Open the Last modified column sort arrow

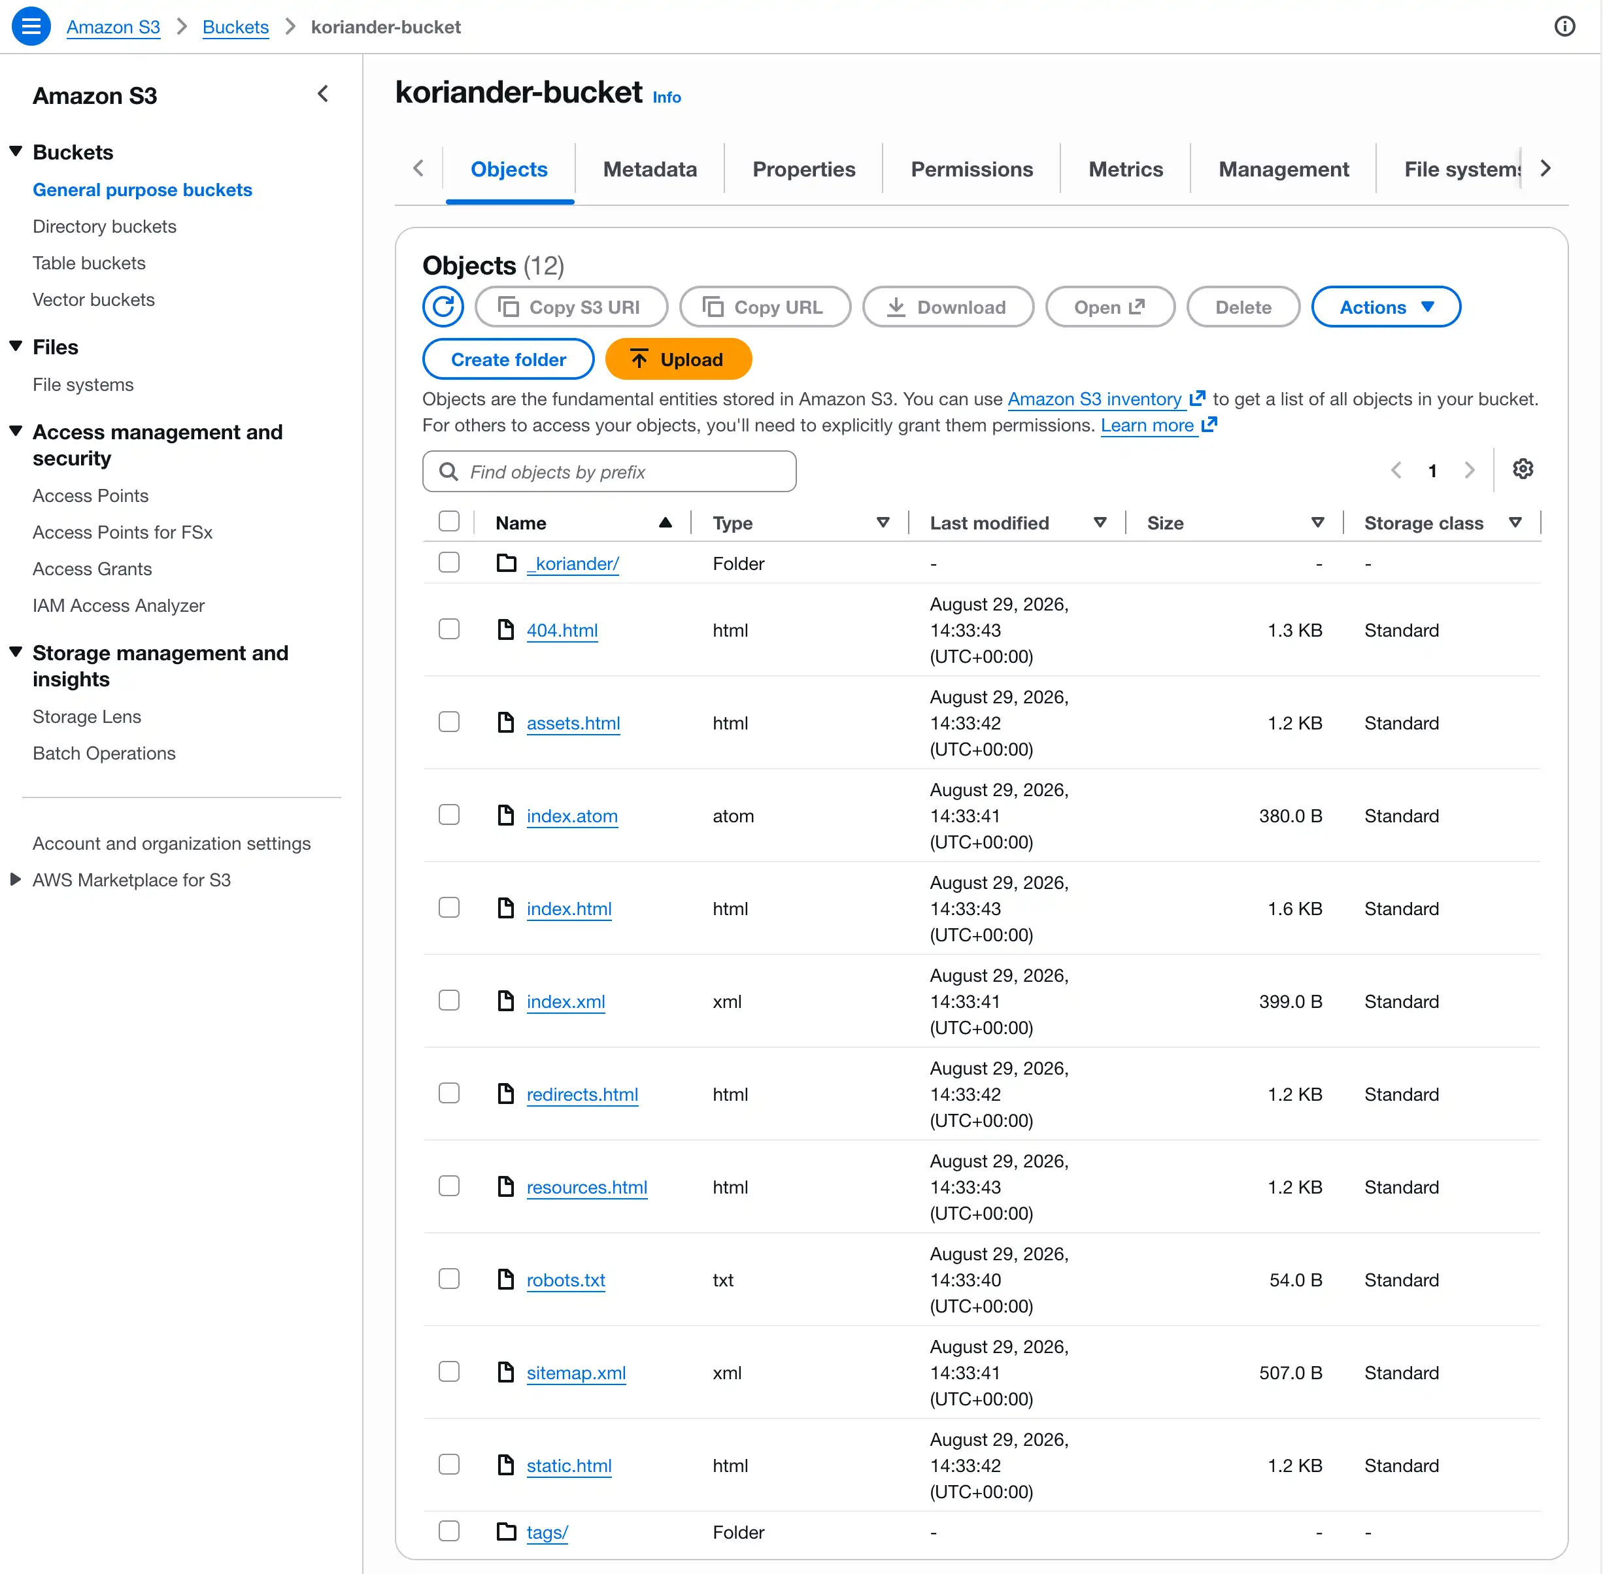[x=1100, y=522]
